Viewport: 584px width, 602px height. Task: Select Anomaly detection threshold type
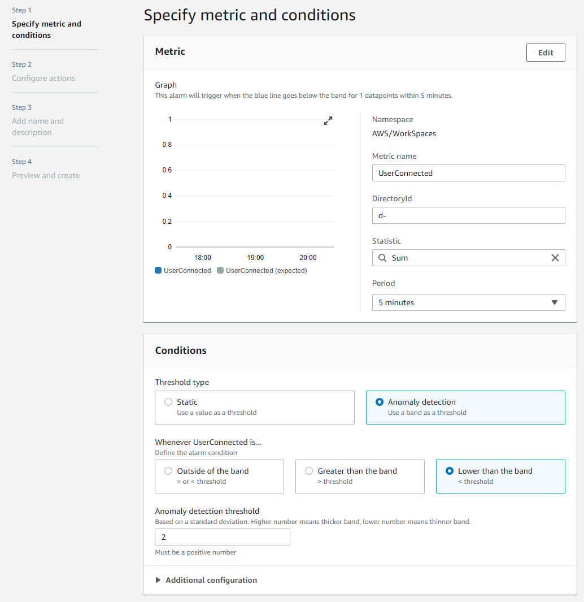tap(380, 402)
